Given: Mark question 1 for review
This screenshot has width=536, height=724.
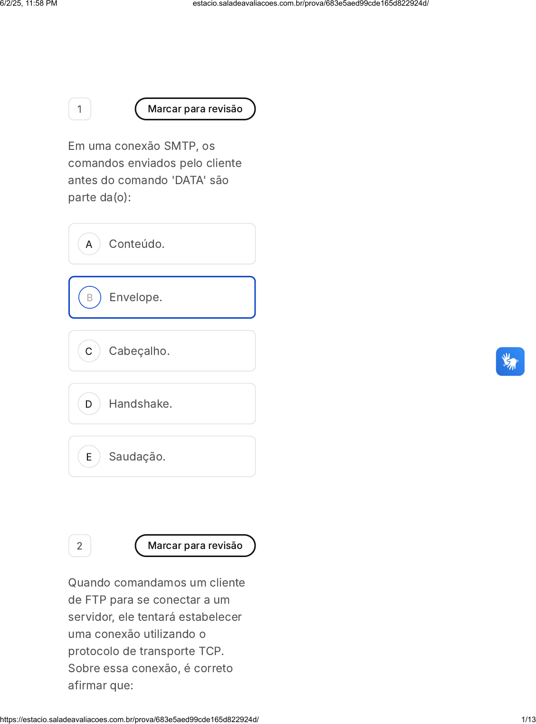Looking at the screenshot, I should click(x=195, y=109).
